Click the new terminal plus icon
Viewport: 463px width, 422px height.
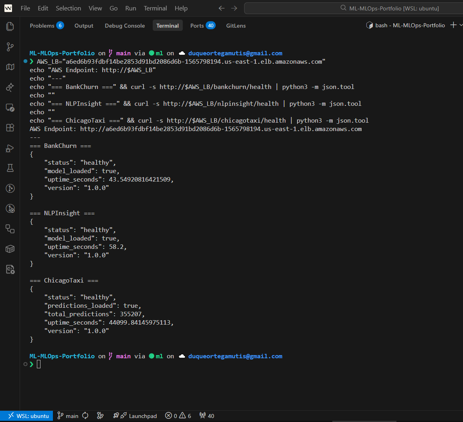[453, 25]
